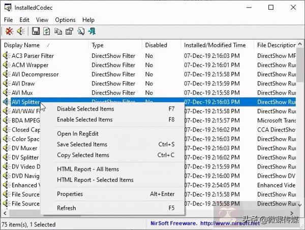This screenshot has width=305, height=230.
Task: Click speaker icon of DV Muxer row
Action: coord(7,148)
